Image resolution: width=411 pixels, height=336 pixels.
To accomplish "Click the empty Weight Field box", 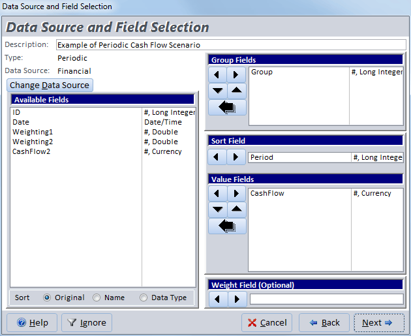I will coord(327,299).
